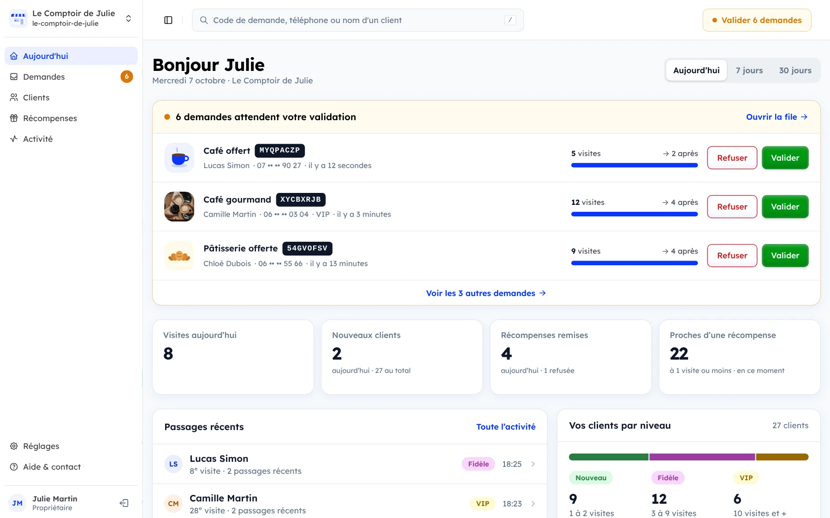The height and width of the screenshot is (518, 830).
Task: Refuse the Pâtisserie offerte request
Action: (x=732, y=256)
